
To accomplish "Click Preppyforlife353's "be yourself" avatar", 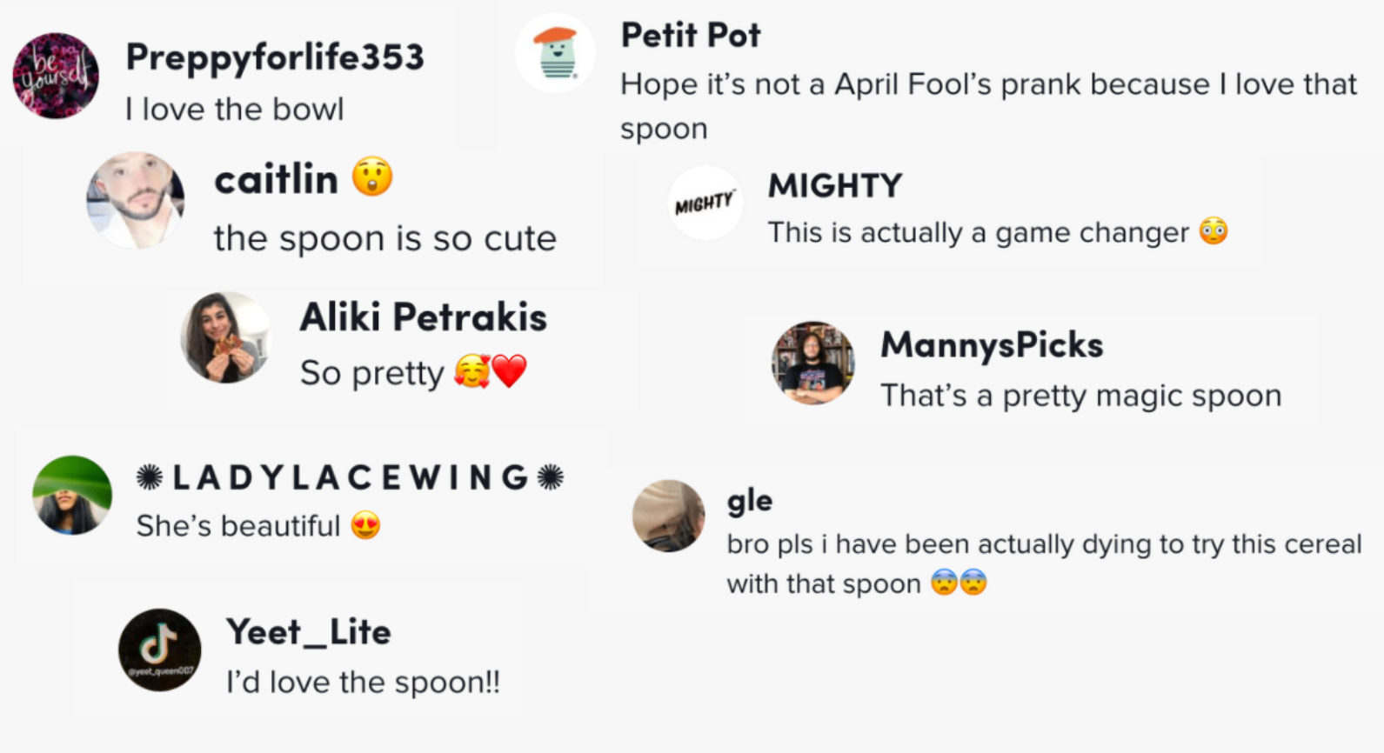I will click(x=56, y=76).
